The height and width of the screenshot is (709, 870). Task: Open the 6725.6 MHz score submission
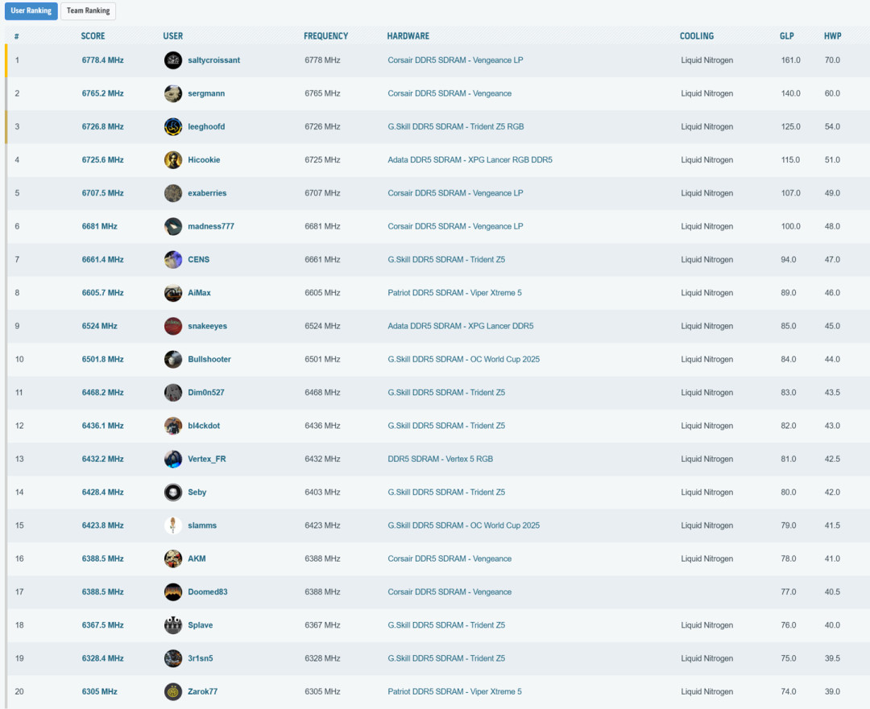click(x=102, y=160)
